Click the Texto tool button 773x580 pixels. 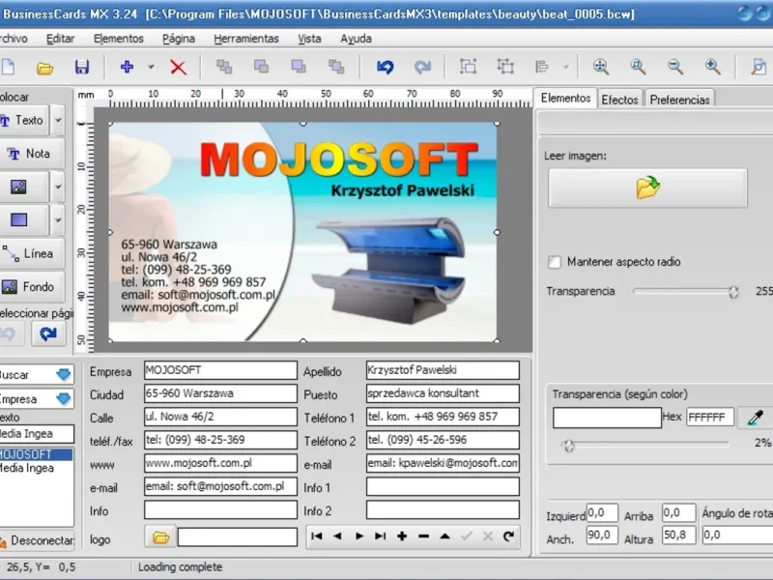click(x=23, y=120)
